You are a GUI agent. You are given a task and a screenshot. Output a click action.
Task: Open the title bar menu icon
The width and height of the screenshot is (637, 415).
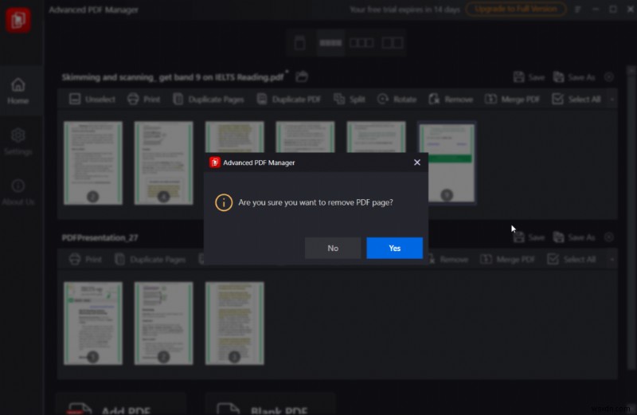(x=578, y=9)
